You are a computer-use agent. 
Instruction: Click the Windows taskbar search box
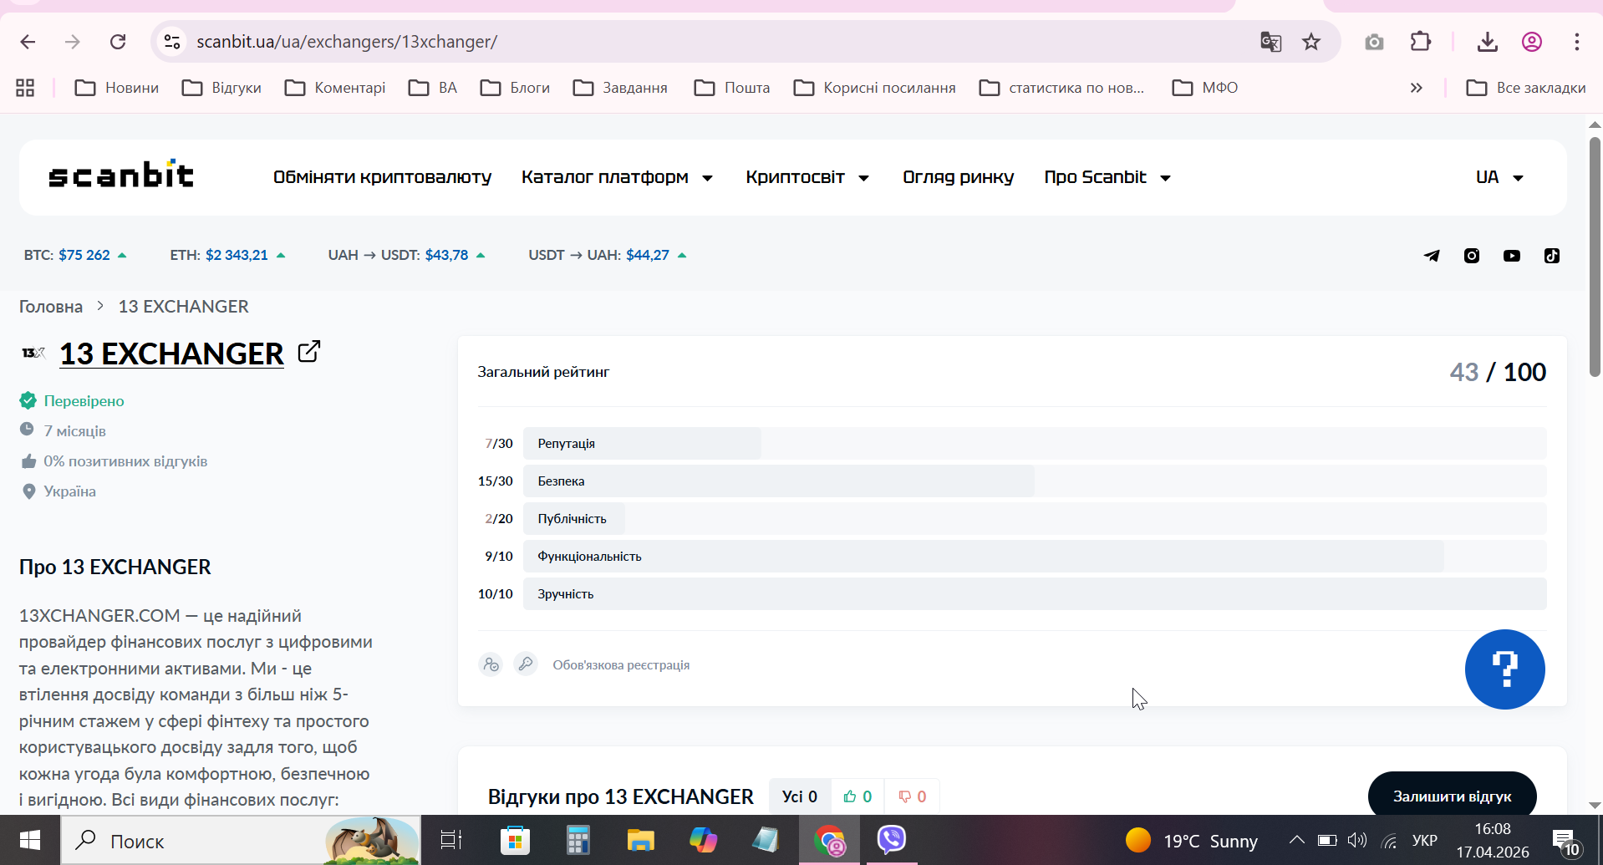(x=241, y=840)
